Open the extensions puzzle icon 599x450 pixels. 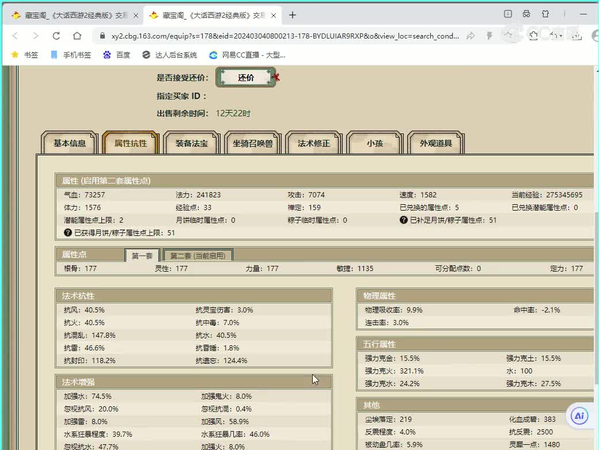point(533,36)
